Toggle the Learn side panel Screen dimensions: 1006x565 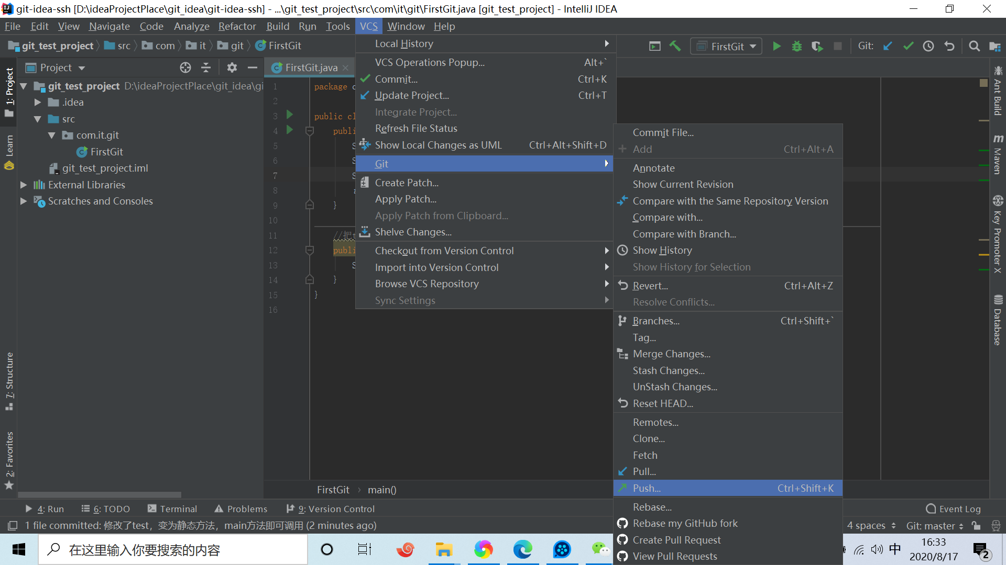(9, 152)
